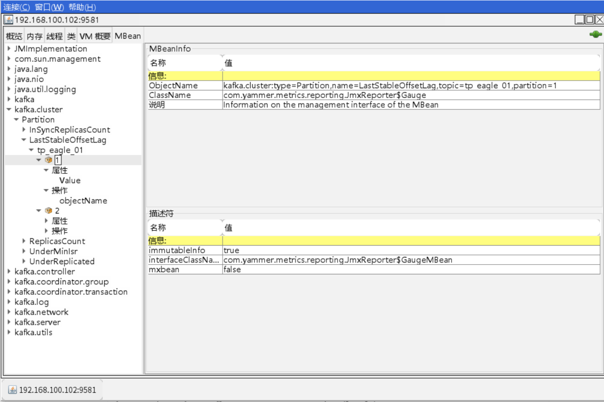Switch to the 线程 tab
The height and width of the screenshot is (402, 604).
(54, 36)
